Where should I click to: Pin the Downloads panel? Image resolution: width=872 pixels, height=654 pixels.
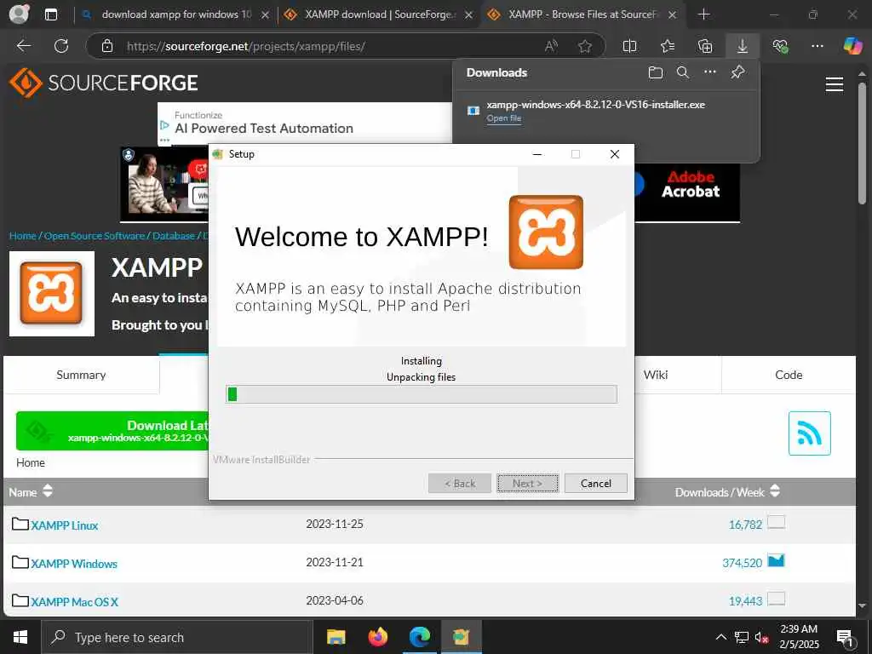click(737, 72)
